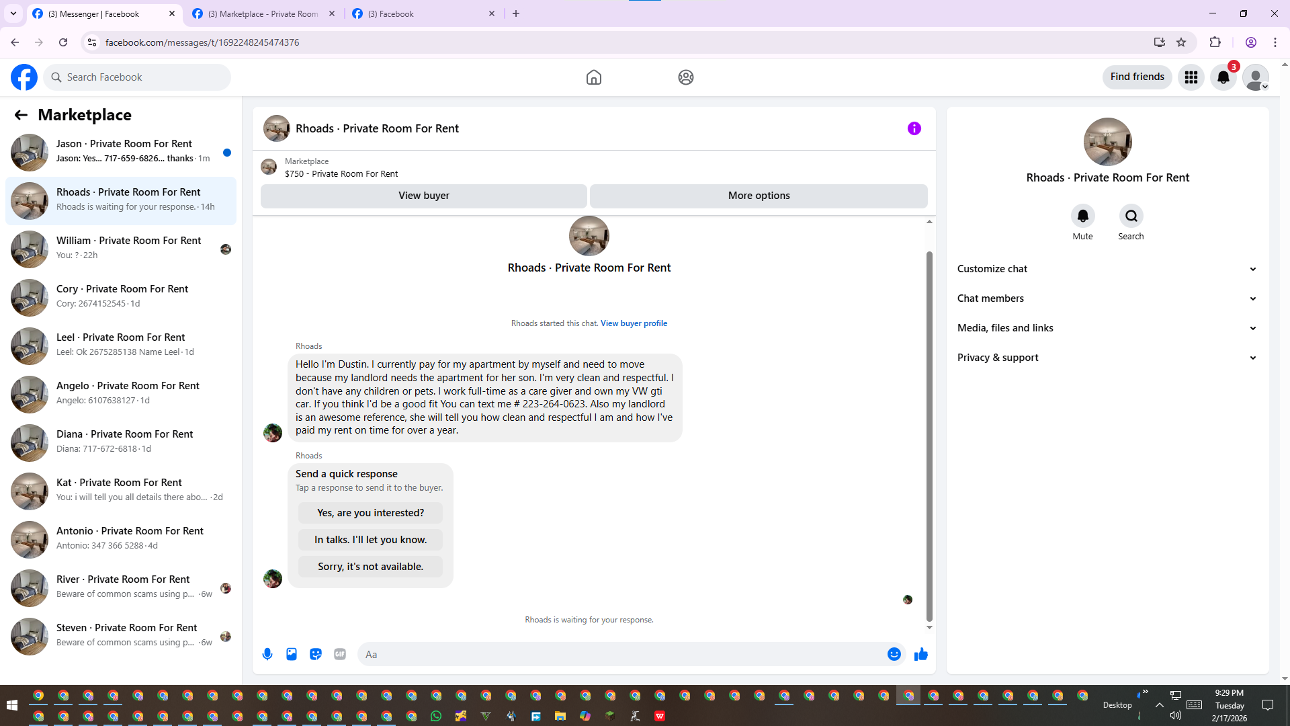
Task: Click the View buyer button
Action: pyautogui.click(x=423, y=196)
